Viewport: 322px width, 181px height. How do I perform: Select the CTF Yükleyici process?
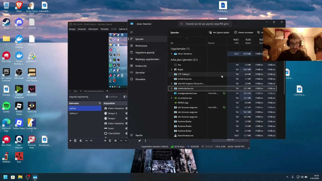(x=222, y=74)
